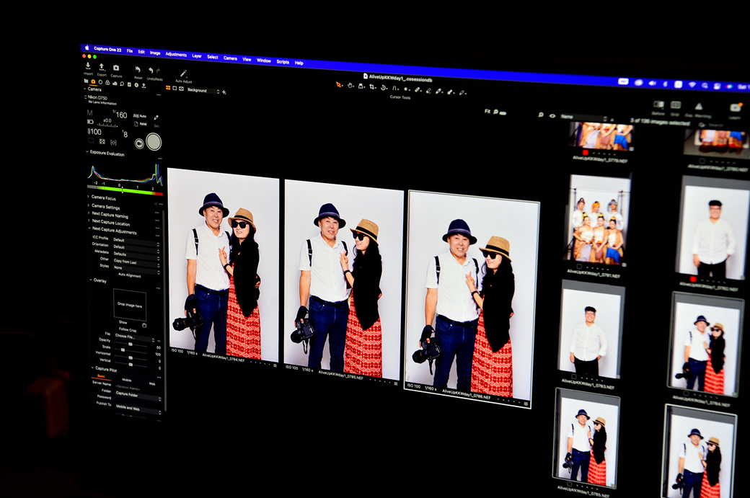Toggle the Grid overlay toolbar icon
Image resolution: width=750 pixels, height=498 pixels.
coord(676,105)
